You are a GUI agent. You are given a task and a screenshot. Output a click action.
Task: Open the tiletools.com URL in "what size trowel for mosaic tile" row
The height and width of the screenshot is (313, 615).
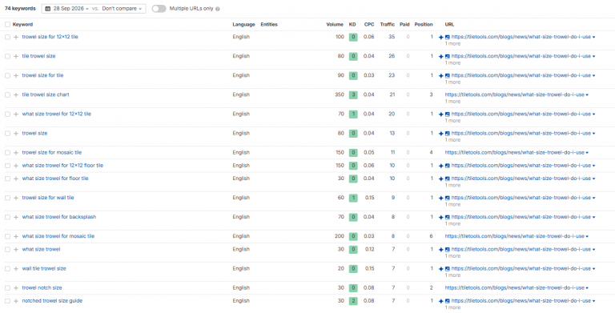[514, 236]
